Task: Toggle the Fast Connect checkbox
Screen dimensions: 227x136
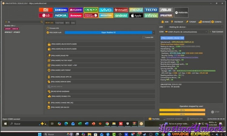Action: click(210, 32)
